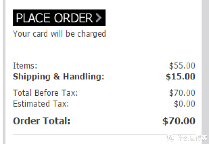Click the gray chevron arrow on Place Order

(x=99, y=17)
